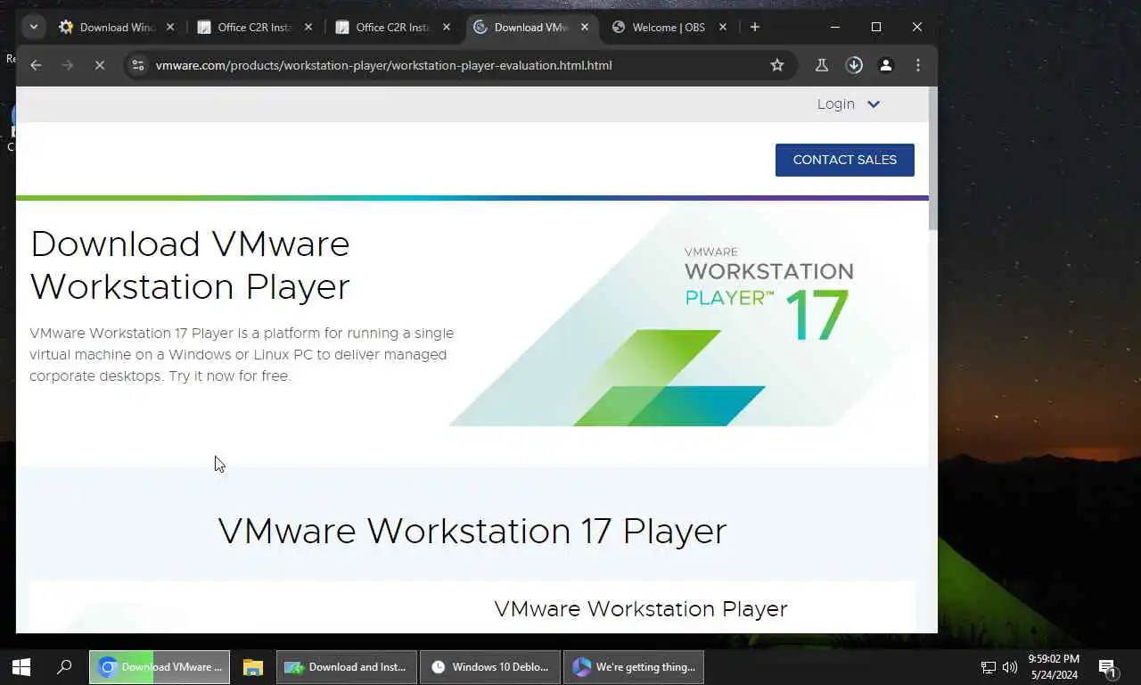Open the Chrome three-dot menu
Viewport: 1141px width, 685px height.
pyautogui.click(x=918, y=65)
